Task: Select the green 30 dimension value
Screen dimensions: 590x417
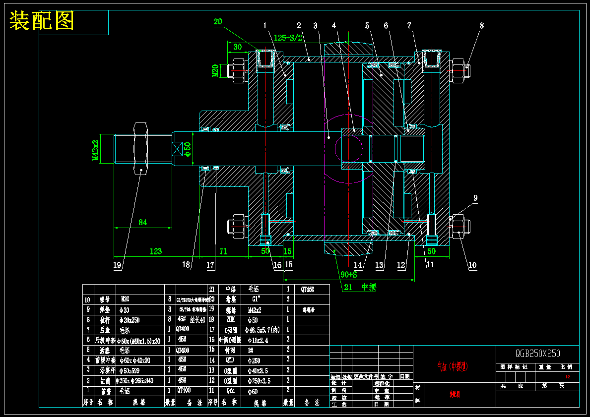Action: (237, 47)
